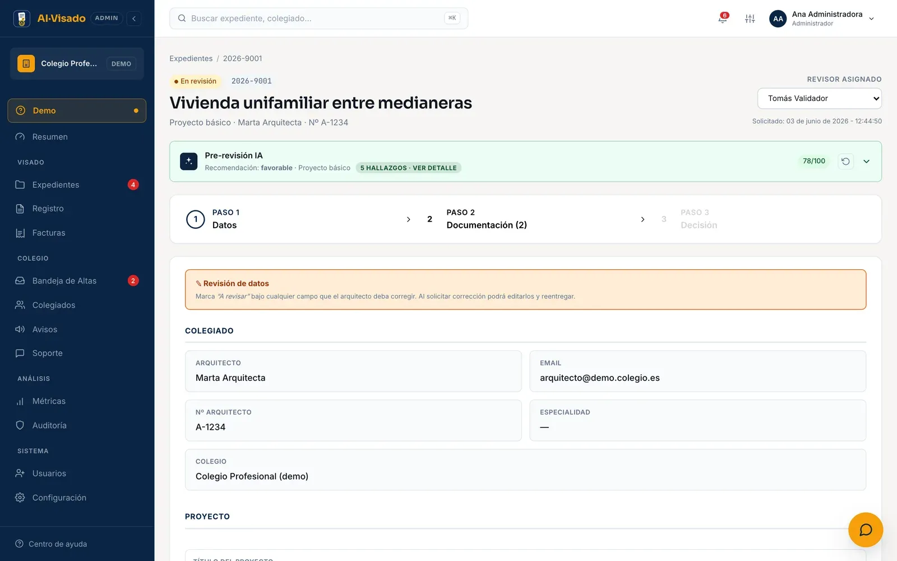Select Paso 3 Decisión step
Screen dimensions: 897x561
point(689,219)
